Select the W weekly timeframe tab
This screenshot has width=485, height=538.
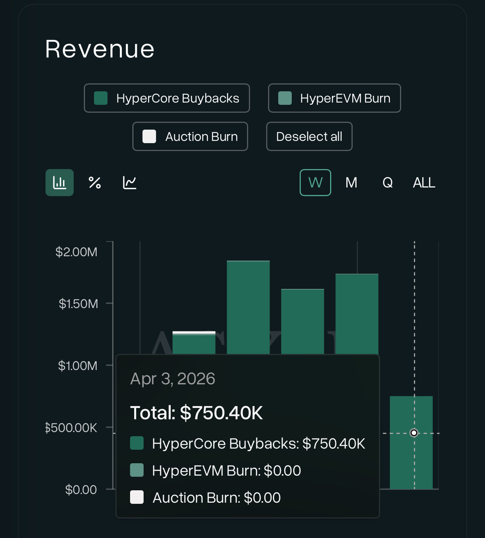(315, 183)
